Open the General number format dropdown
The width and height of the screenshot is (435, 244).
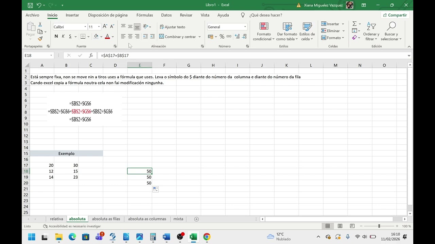tap(245, 27)
